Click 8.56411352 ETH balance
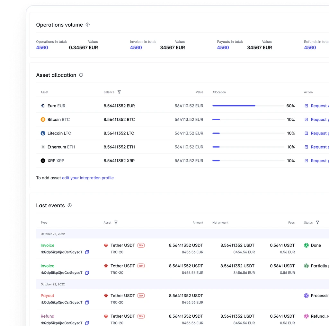Image resolution: width=329 pixels, height=326 pixels. click(119, 147)
